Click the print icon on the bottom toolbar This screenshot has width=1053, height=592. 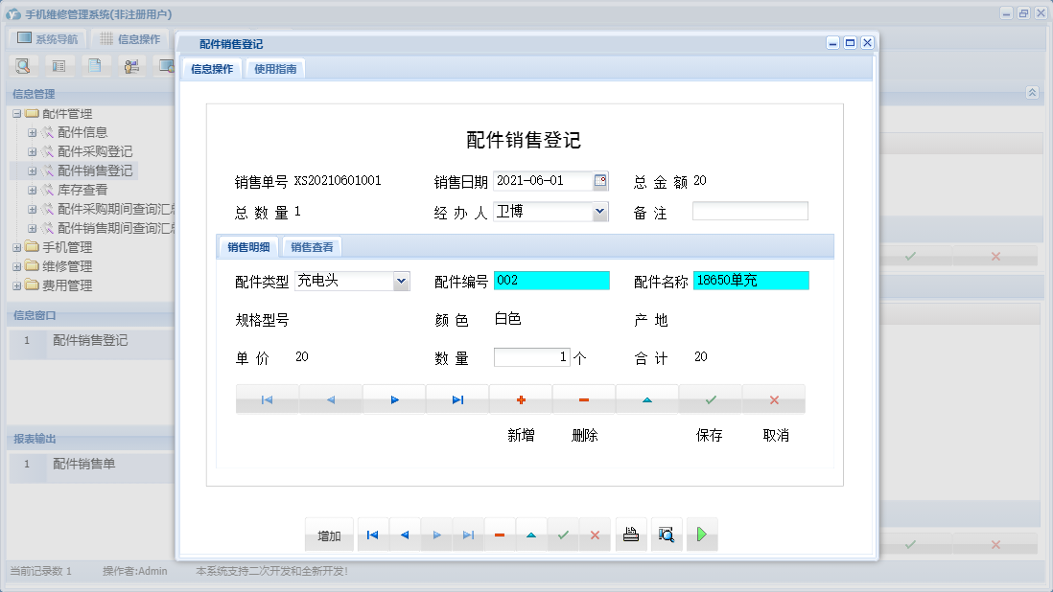tap(631, 535)
